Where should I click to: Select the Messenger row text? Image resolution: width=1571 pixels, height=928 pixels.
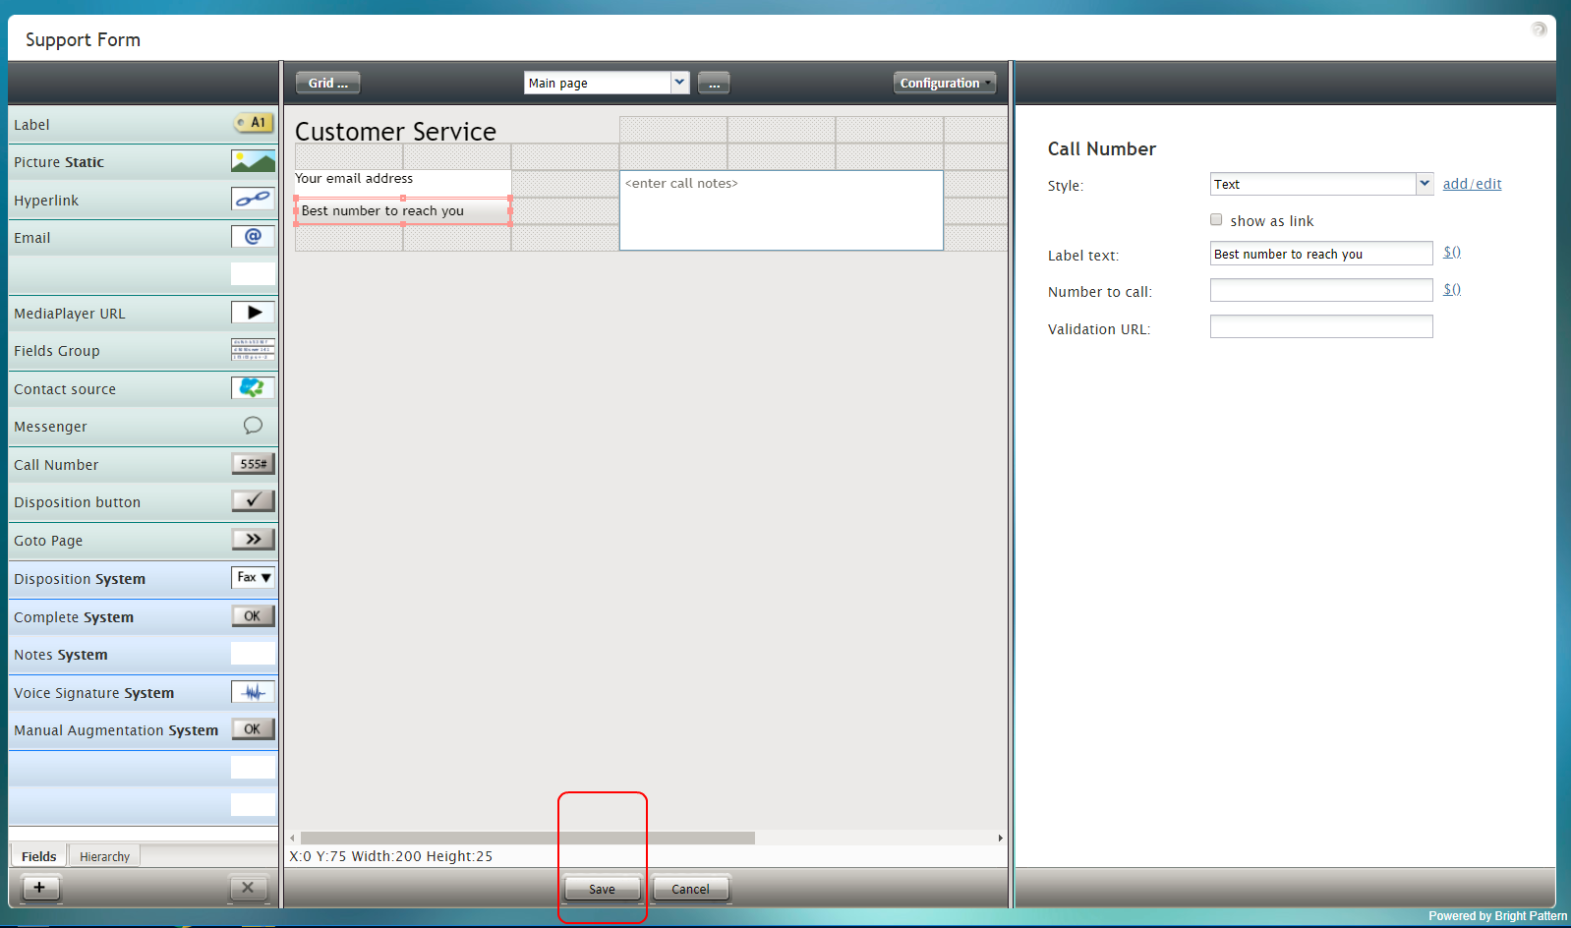pos(50,427)
